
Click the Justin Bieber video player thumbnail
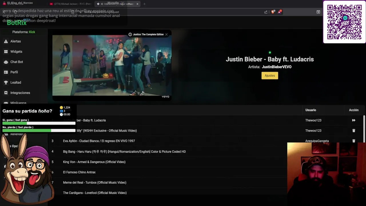pyautogui.click(x=112, y=66)
